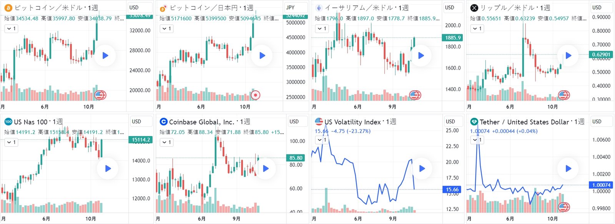Click the 15114.2 price label on Nas 100

tap(141, 140)
